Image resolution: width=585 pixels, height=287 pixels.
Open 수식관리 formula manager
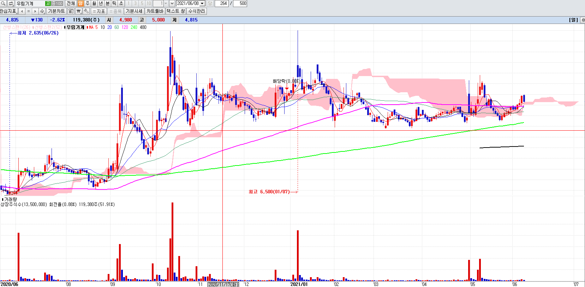pos(196,11)
